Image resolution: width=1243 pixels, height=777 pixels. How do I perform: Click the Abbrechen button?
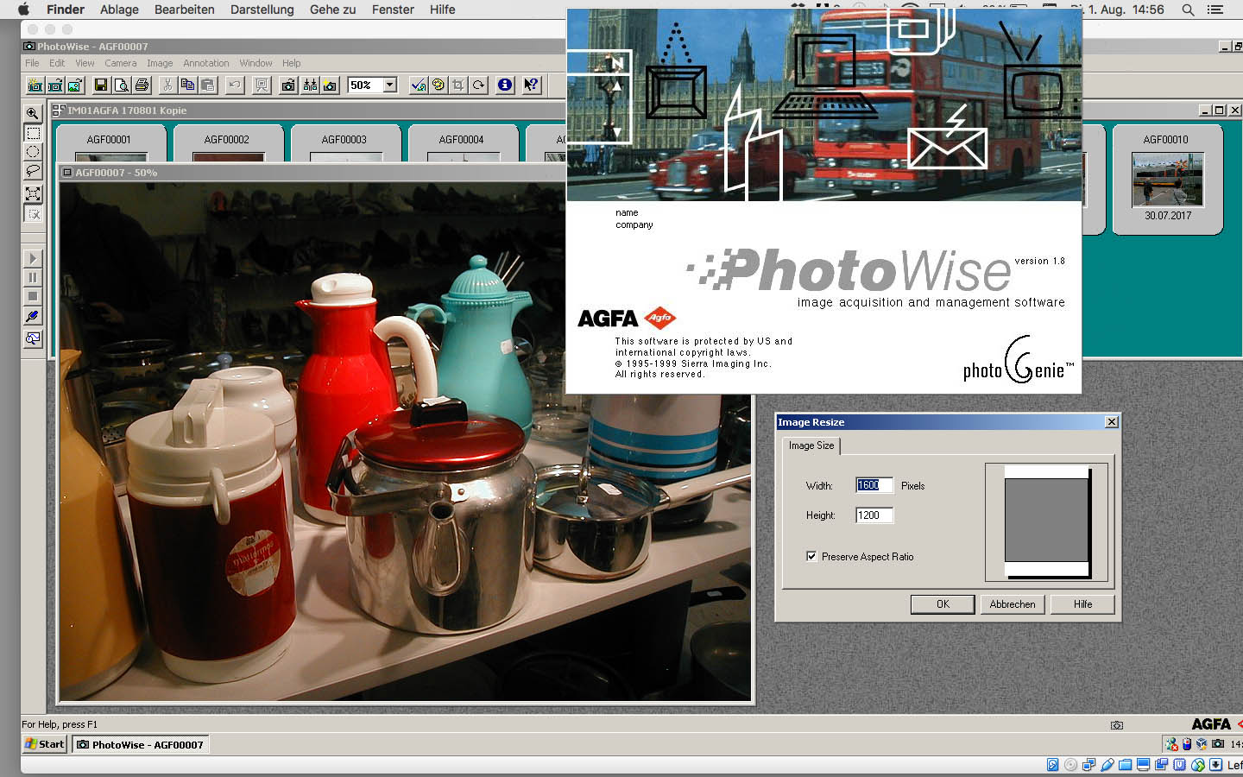pos(1013,604)
